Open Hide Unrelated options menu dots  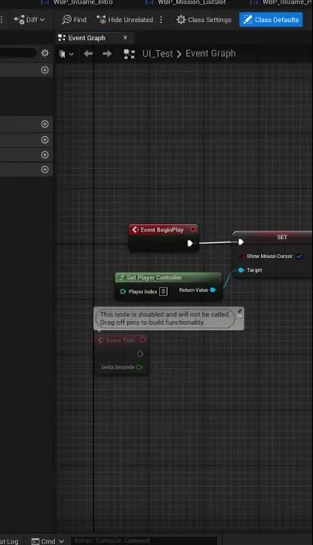[161, 20]
